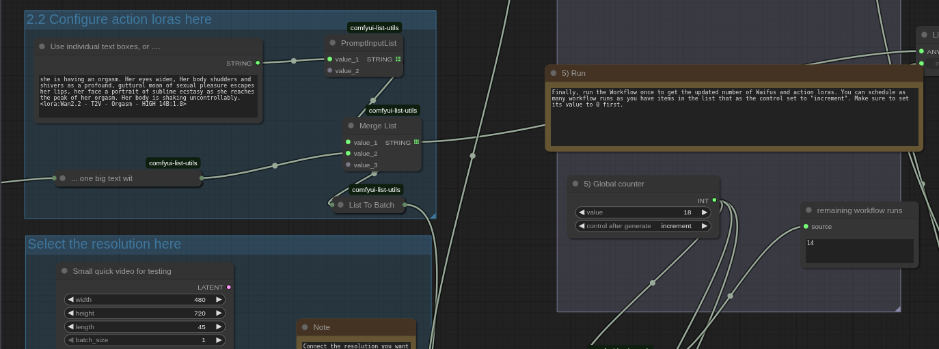Collapse the List To Batch node
This screenshot has width=939, height=349.
[x=341, y=205]
